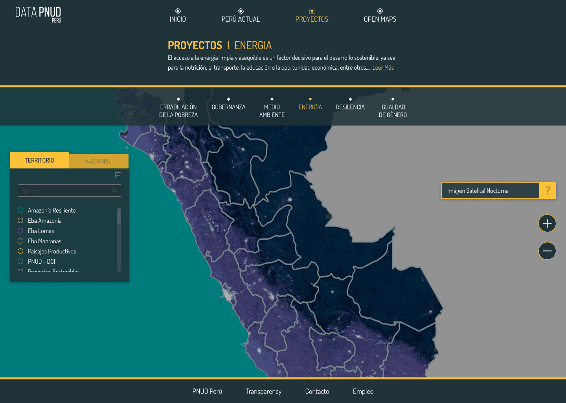Click the diamond icon above OPEN MAPS
Screen dimensions: 566x403
point(380,11)
